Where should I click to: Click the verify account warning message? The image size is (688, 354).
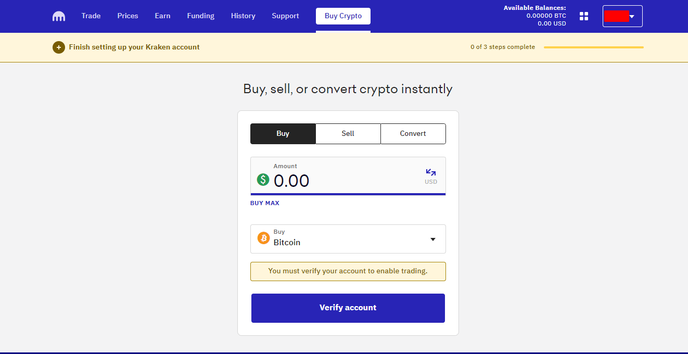348,271
